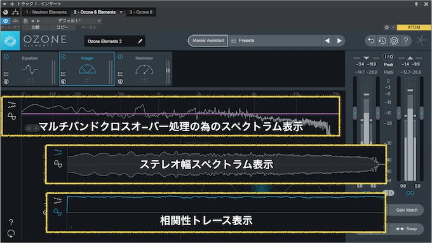The height and width of the screenshot is (243, 432).
Task: Click the Imager panel help question mark at bottom left
Action: click(11, 222)
